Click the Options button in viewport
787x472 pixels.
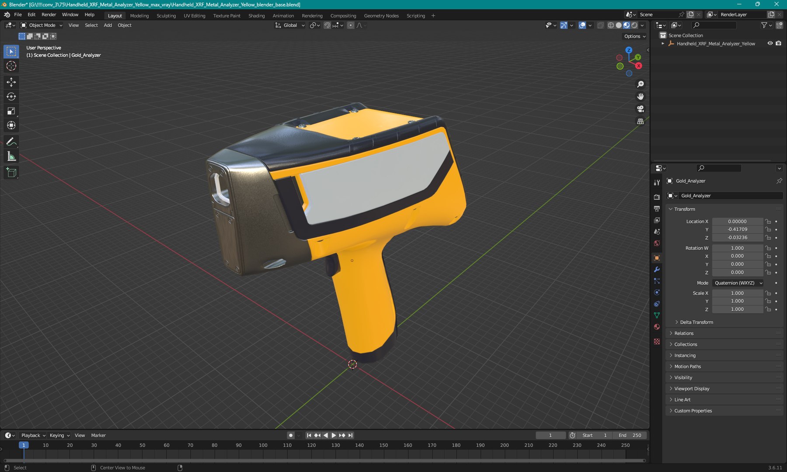(x=634, y=36)
